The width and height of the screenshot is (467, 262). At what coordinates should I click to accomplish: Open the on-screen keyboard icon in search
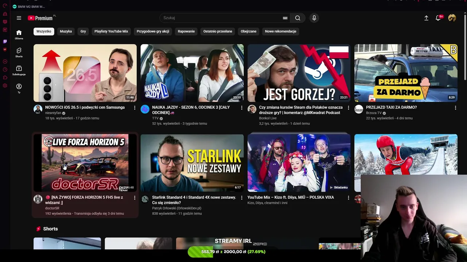point(285,18)
